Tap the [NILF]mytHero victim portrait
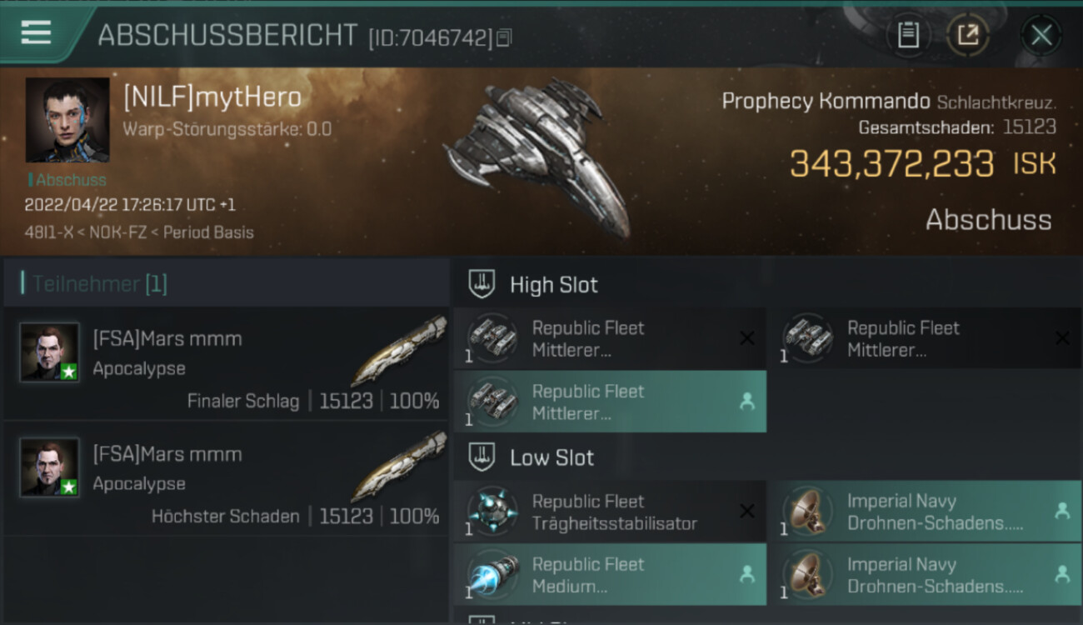The height and width of the screenshot is (625, 1083). click(67, 119)
